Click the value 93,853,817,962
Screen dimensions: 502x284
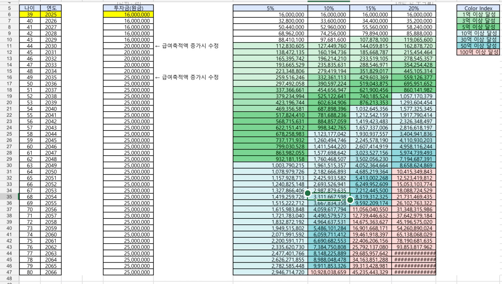414,247
